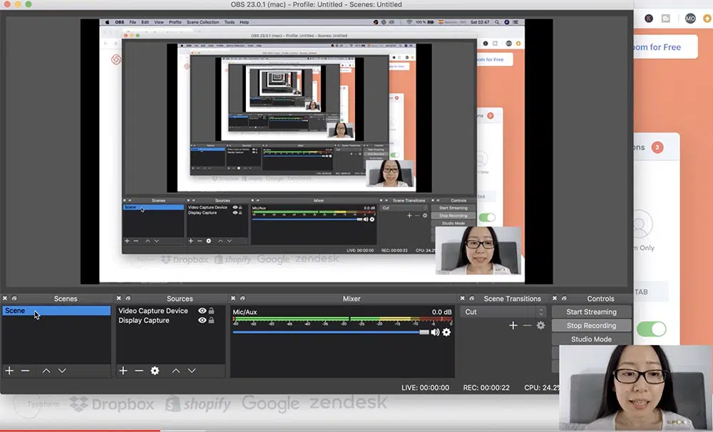
Task: Toggle the lock on Display Capture
Action: pos(212,320)
